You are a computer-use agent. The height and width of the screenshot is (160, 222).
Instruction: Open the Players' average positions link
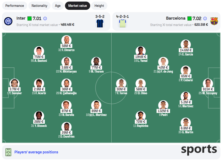click(36, 152)
